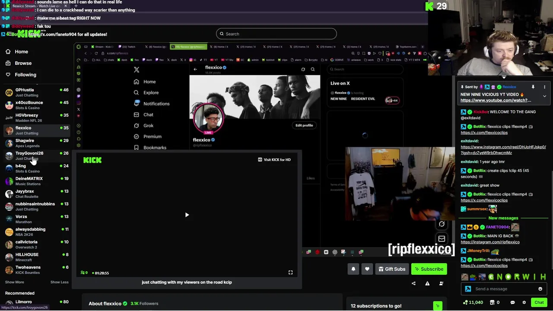
Task: Click X logo in streamed browser
Action: click(x=137, y=70)
